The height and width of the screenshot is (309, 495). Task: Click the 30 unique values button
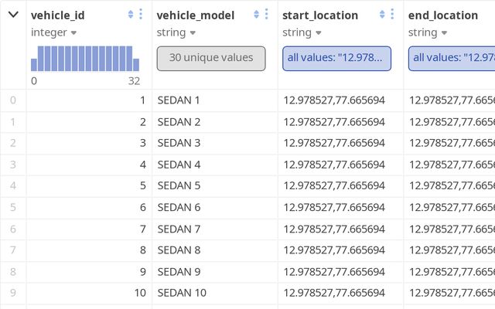[x=211, y=58]
